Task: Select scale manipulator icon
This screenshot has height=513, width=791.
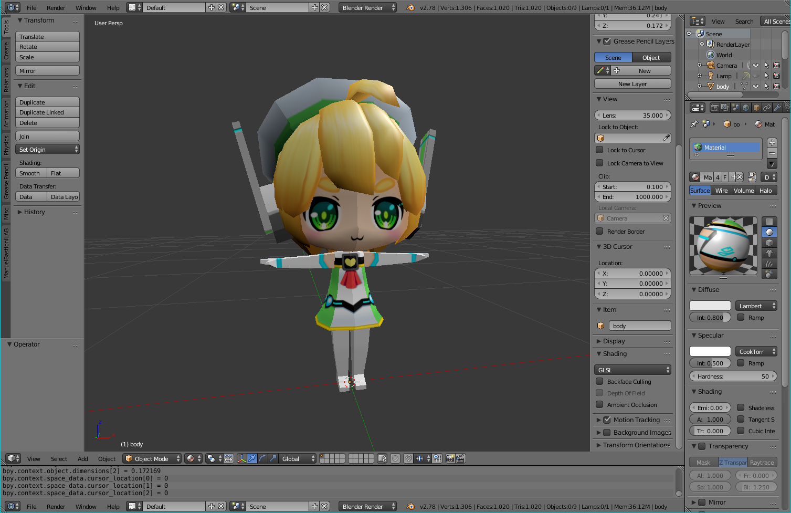Action: (273, 458)
